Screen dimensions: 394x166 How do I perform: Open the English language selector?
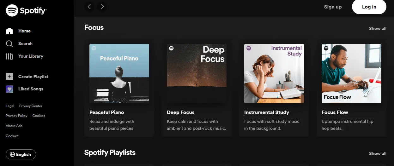[21, 154]
